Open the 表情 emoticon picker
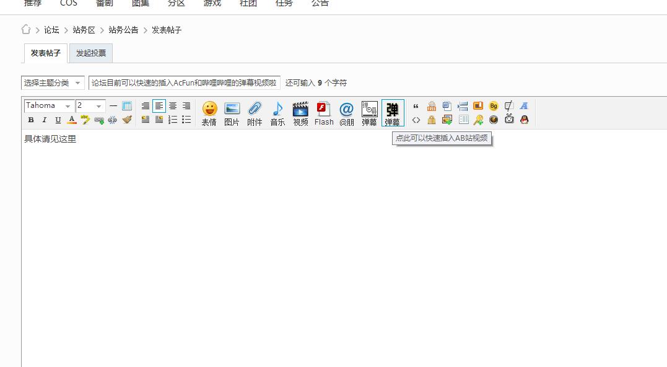Viewport: 667px width, 367px height. coord(209,113)
